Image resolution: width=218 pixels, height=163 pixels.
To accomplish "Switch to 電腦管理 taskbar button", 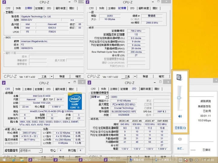I will [x=139, y=160].
